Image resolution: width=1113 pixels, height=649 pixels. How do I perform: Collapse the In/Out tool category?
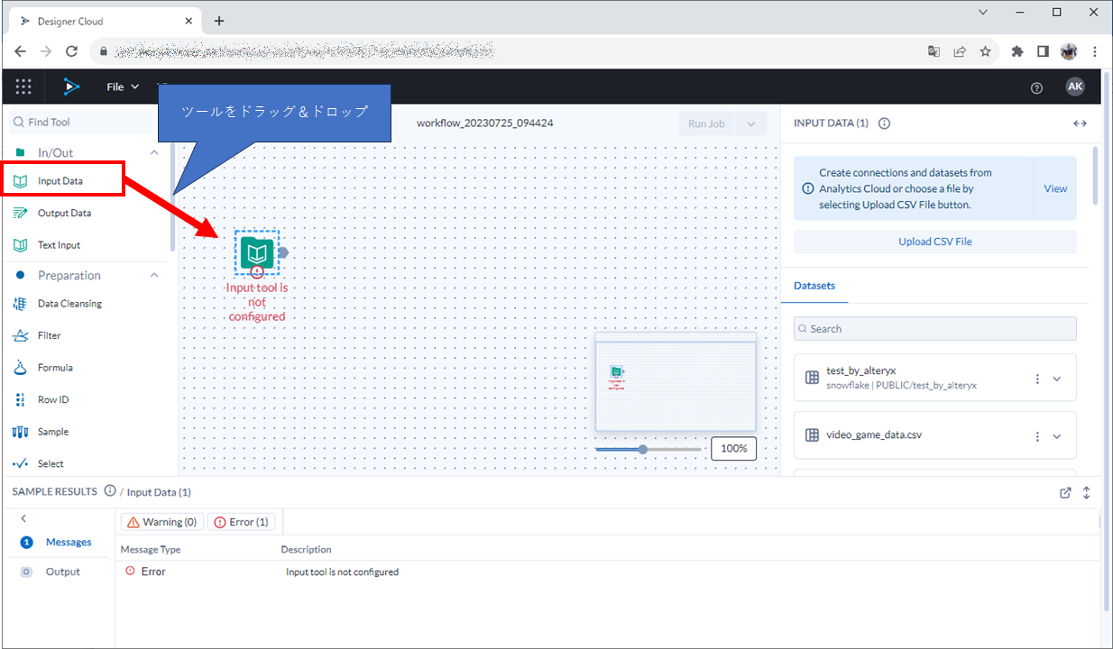pyautogui.click(x=153, y=152)
